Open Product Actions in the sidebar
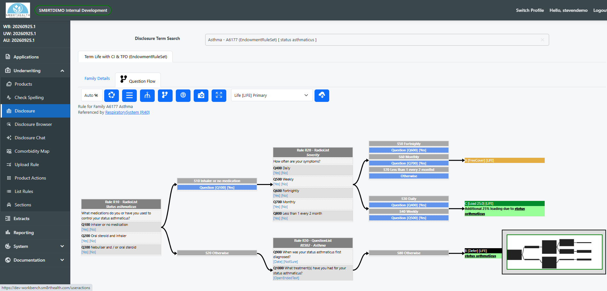Viewport: 607px width, 291px height. tap(35, 178)
